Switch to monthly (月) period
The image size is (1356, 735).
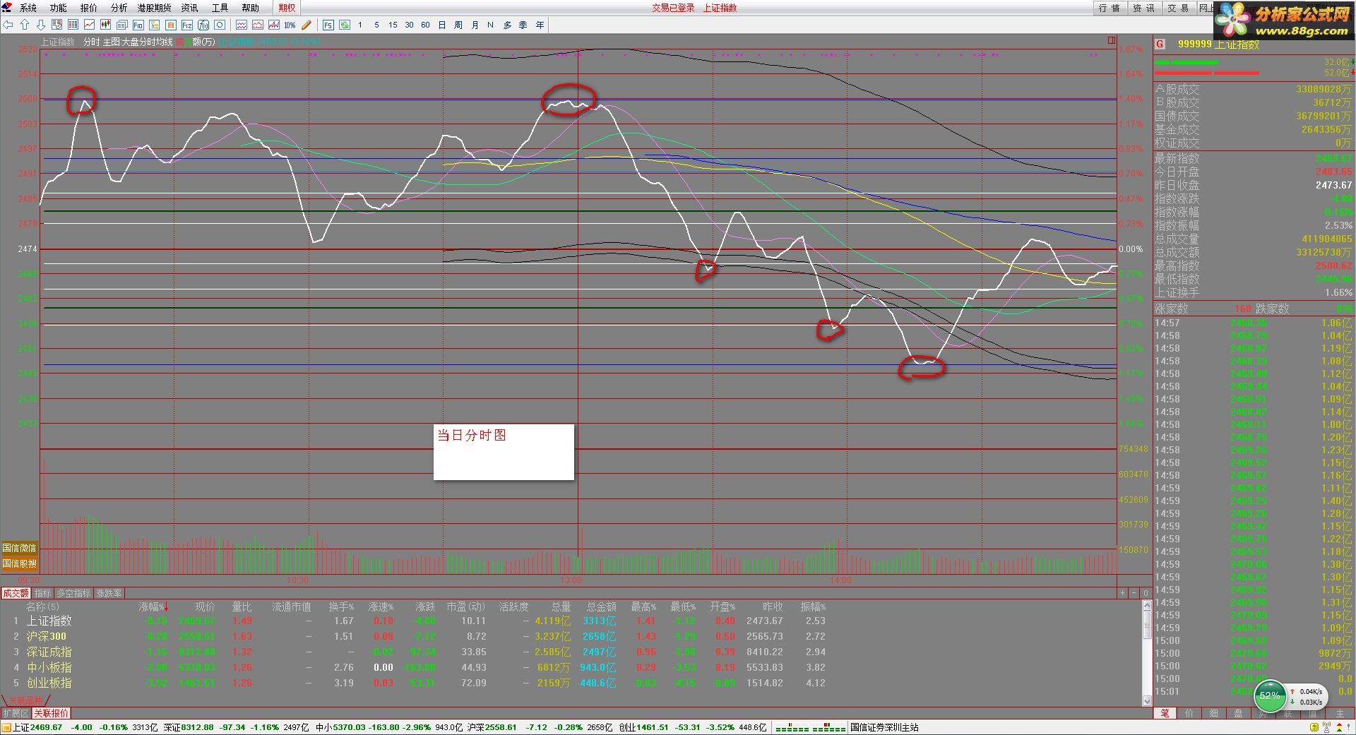point(475,25)
